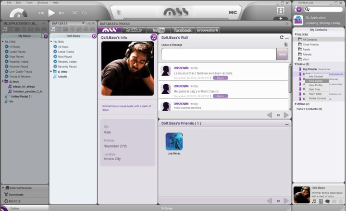This screenshot has width=346, height=211.
Task: Go to next page of friends list
Action: (286, 200)
